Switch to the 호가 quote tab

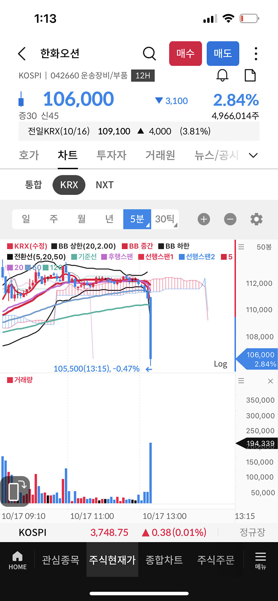tap(29, 155)
